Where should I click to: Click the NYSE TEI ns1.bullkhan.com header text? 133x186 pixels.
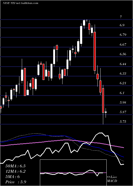coord(20,3)
